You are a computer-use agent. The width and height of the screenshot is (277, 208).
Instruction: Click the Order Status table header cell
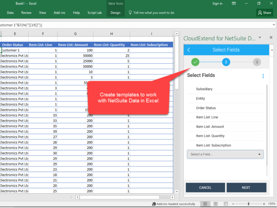[x=14, y=45]
